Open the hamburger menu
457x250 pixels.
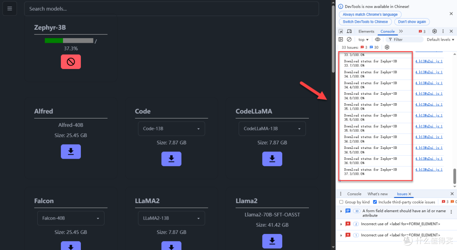pos(10,8)
